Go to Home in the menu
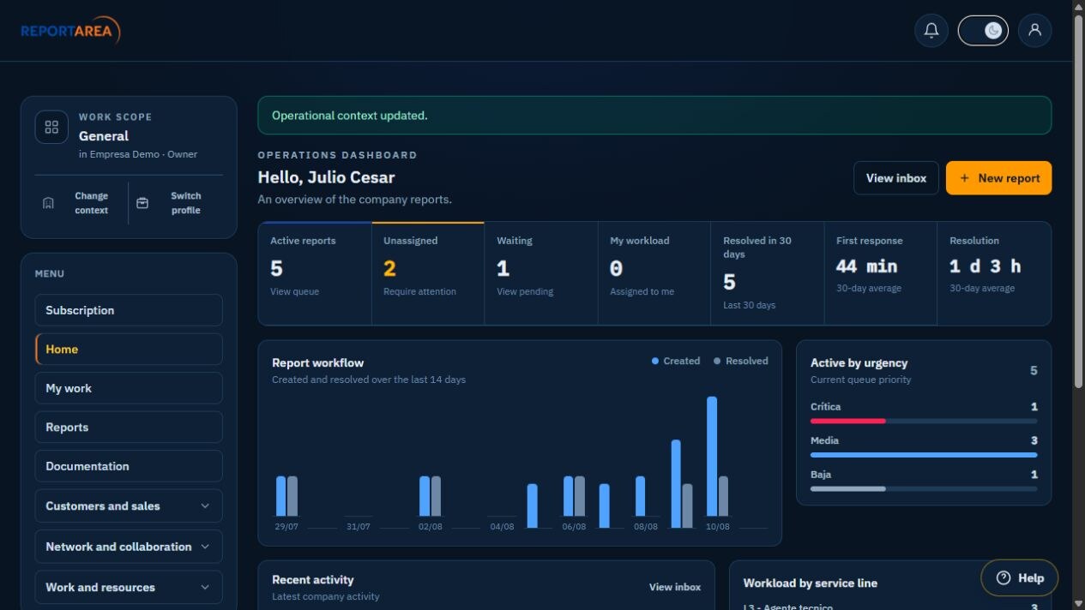The height and width of the screenshot is (610, 1085). coord(129,350)
